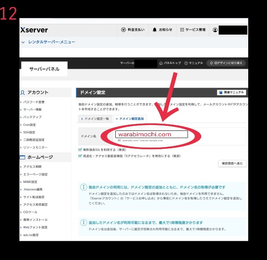The height and width of the screenshot is (260, 267).
Task: Switch to ドメイン設定追加 tab
Action: (x=130, y=119)
